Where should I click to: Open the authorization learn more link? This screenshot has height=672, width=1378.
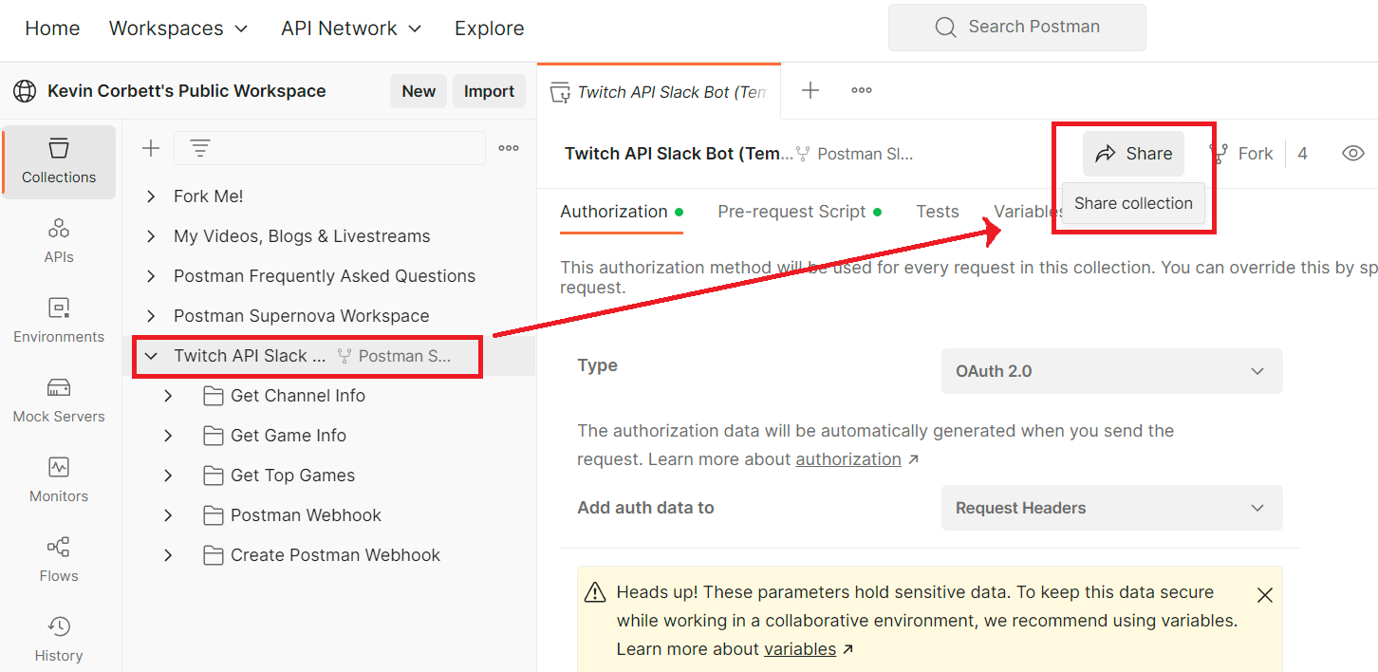tap(848, 459)
